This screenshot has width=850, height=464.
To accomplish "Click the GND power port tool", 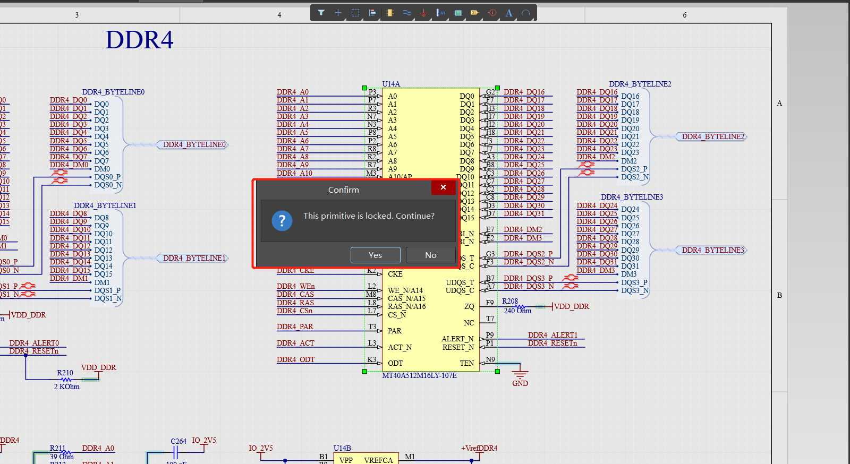I will [x=423, y=13].
